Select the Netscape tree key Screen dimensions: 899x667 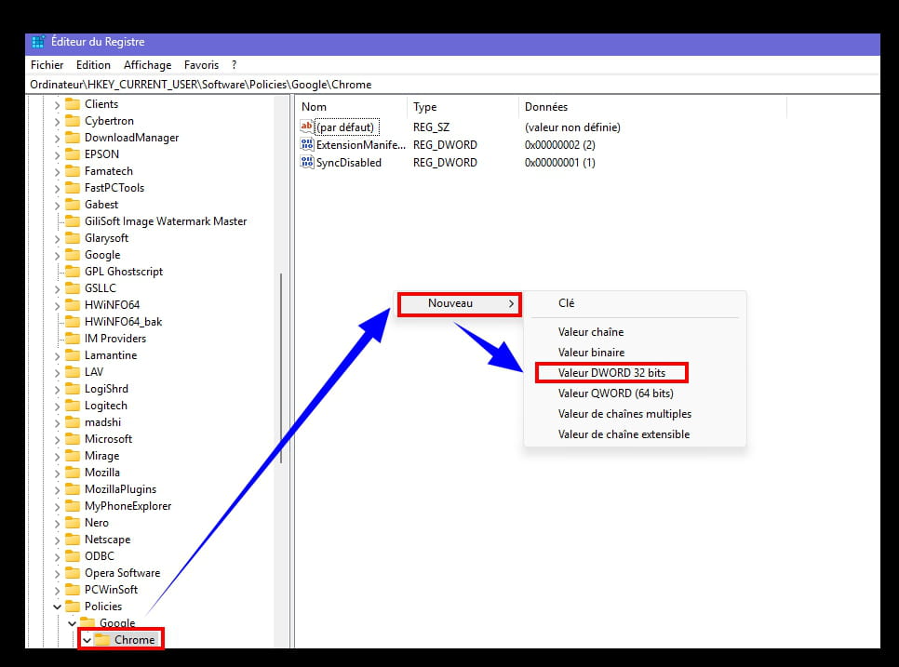tap(108, 540)
